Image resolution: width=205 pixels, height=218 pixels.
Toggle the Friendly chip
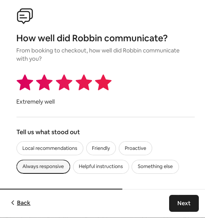[101, 148]
